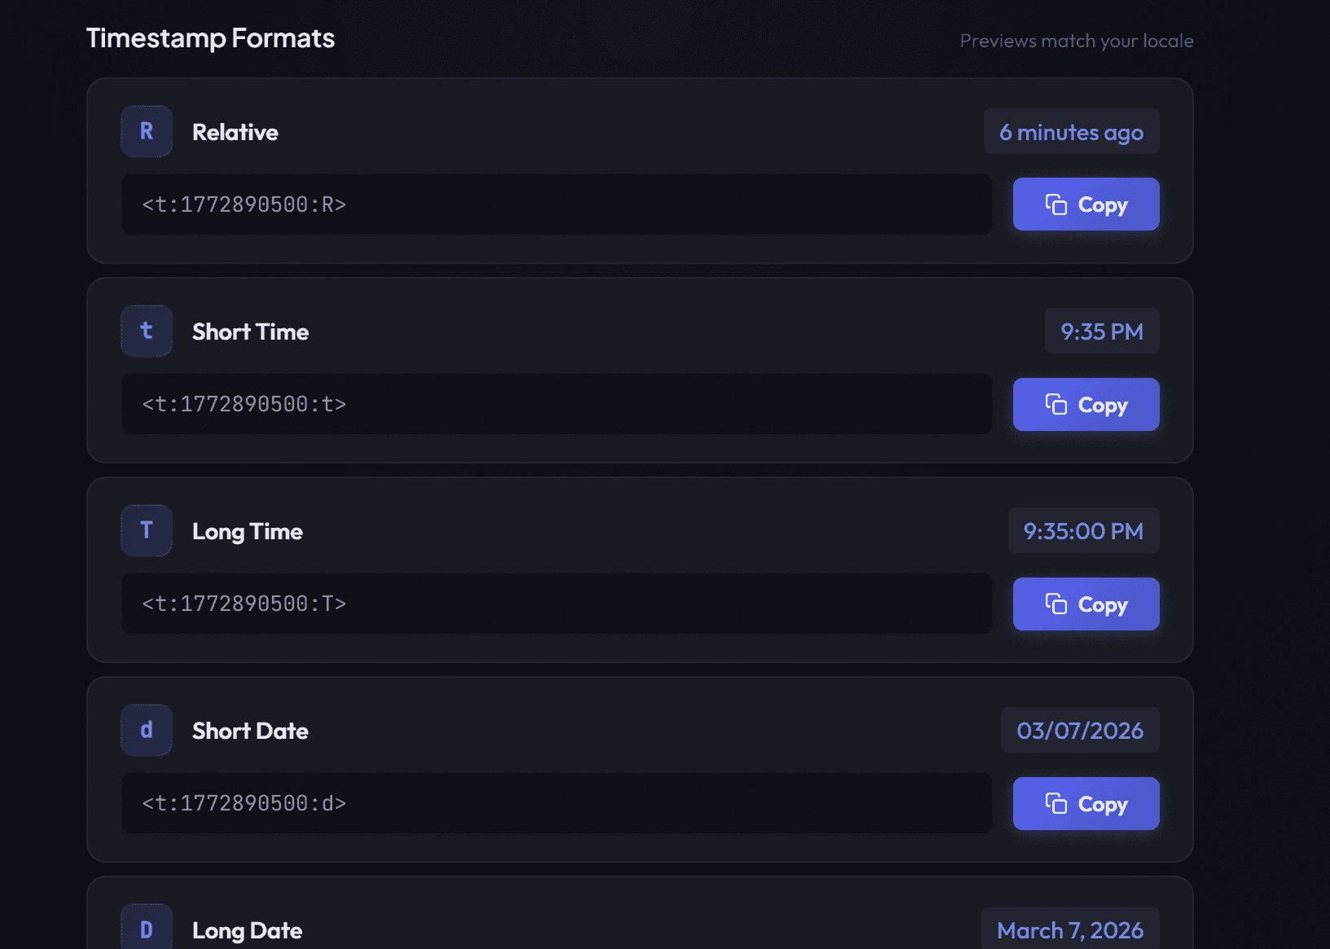Click the "03/07/2026" preview chip

click(x=1080, y=730)
